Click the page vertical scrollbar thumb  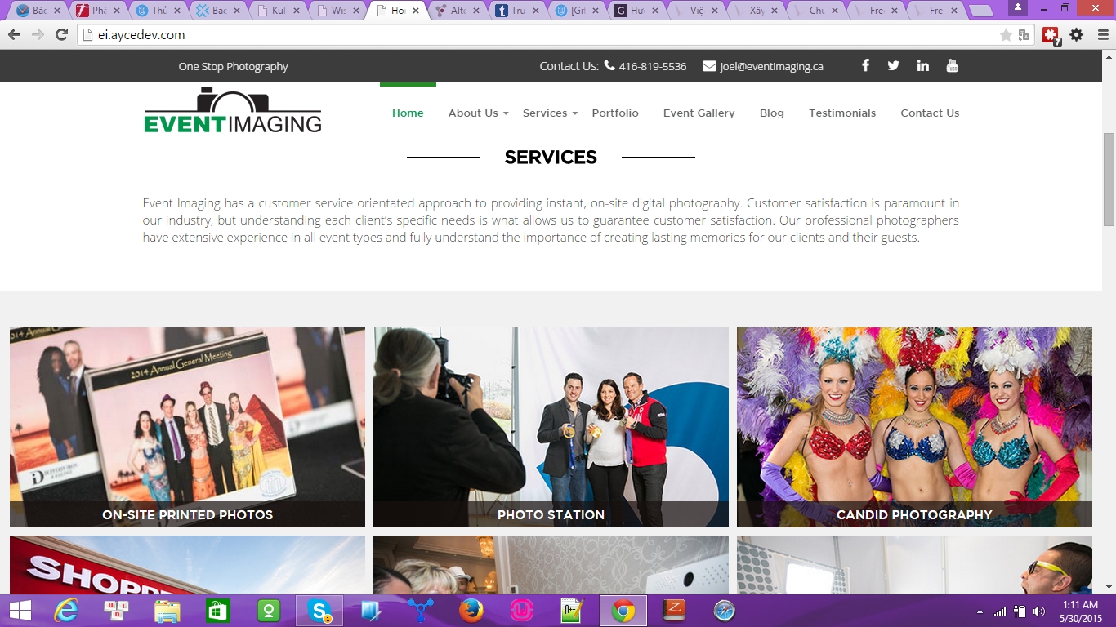[1109, 180]
